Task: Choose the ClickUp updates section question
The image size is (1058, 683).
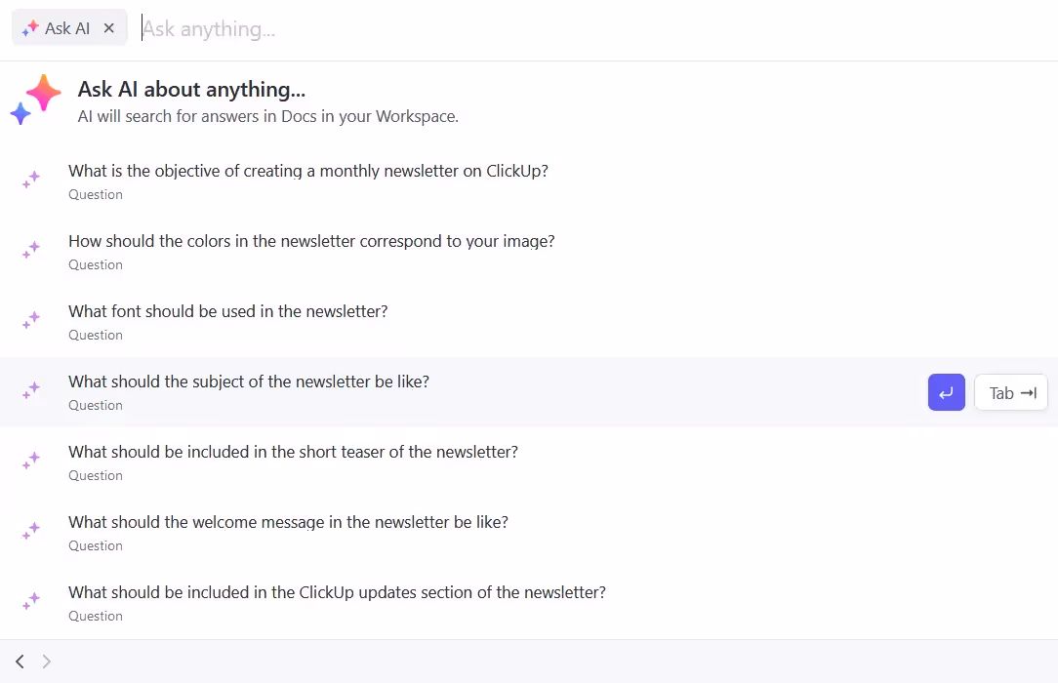Action: pos(337,592)
